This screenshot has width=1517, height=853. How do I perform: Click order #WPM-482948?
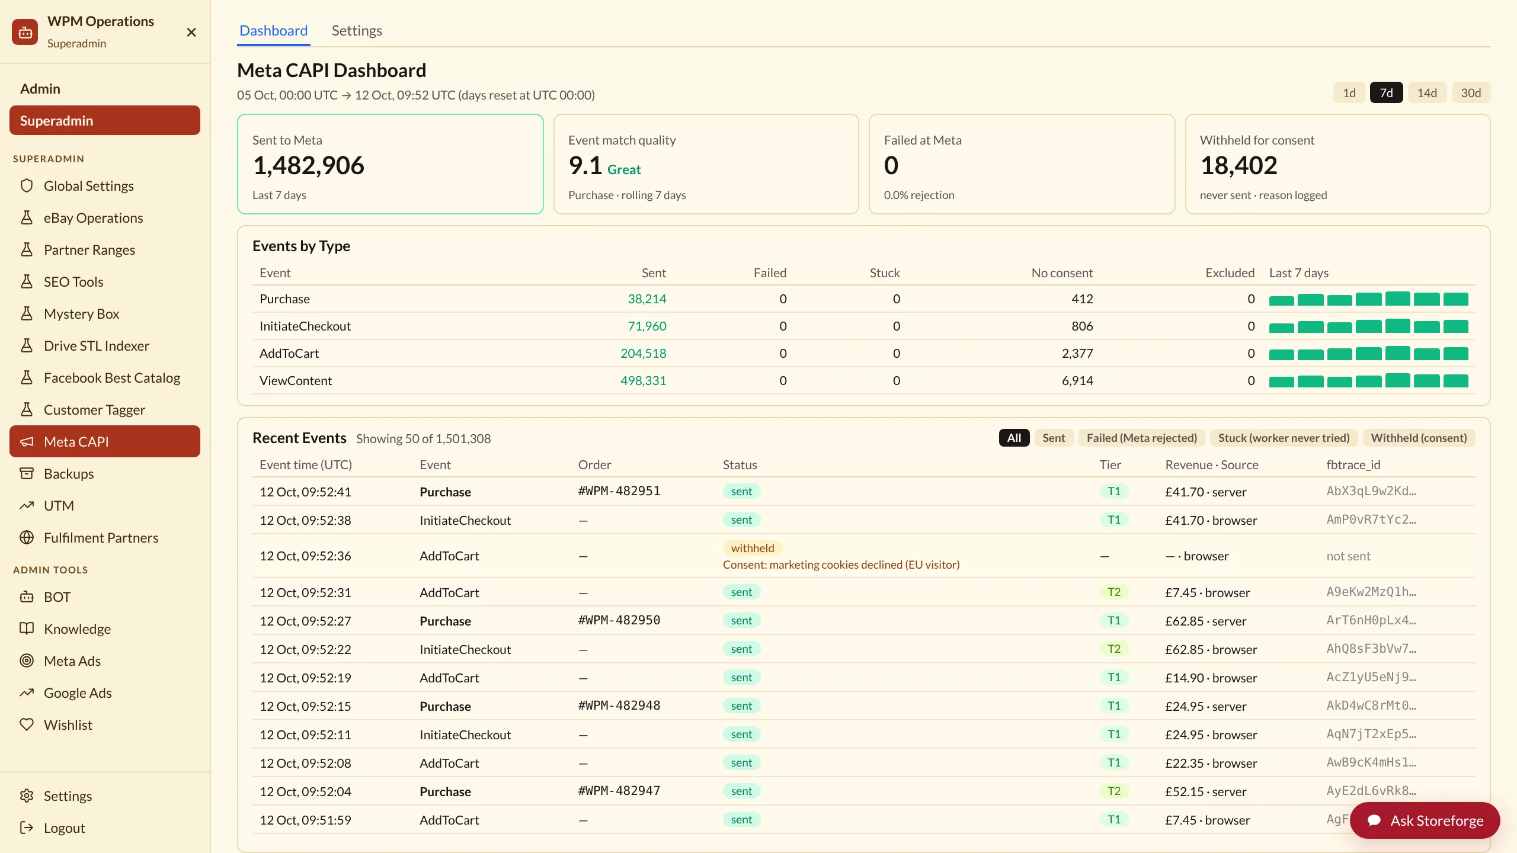point(619,706)
